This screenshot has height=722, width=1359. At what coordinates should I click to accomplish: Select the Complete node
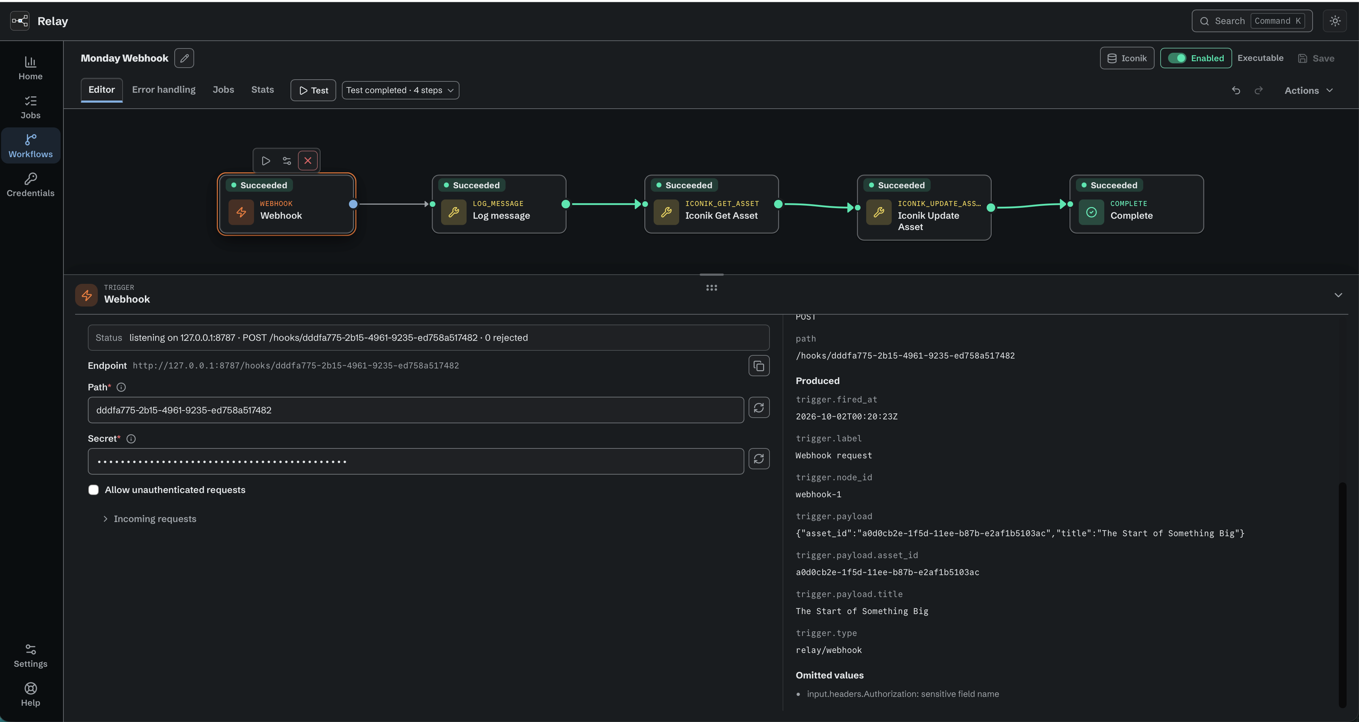pyautogui.click(x=1137, y=204)
